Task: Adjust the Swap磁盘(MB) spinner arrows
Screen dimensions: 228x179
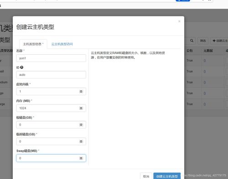Action: [81, 158]
